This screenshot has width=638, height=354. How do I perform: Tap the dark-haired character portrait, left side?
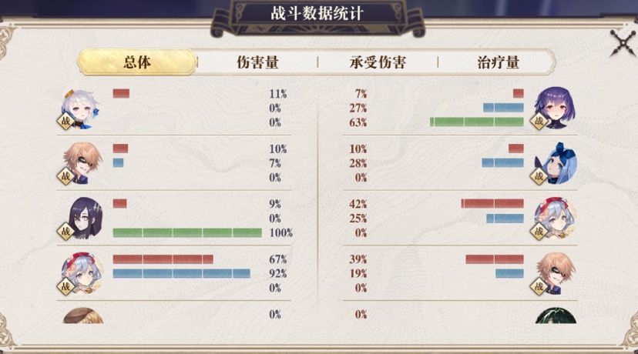83,219
